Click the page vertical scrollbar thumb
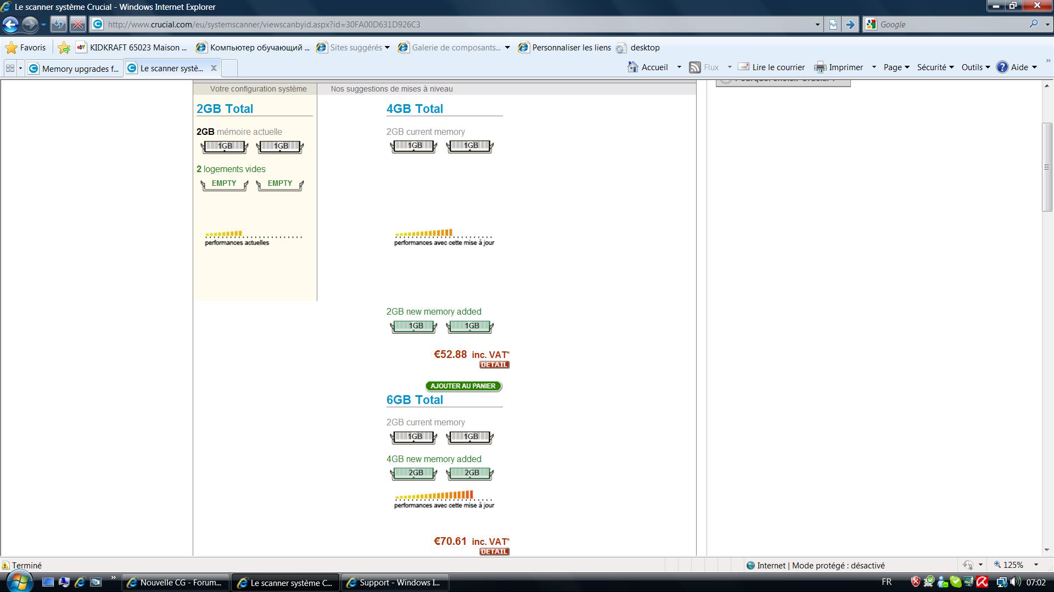 [x=1047, y=167]
